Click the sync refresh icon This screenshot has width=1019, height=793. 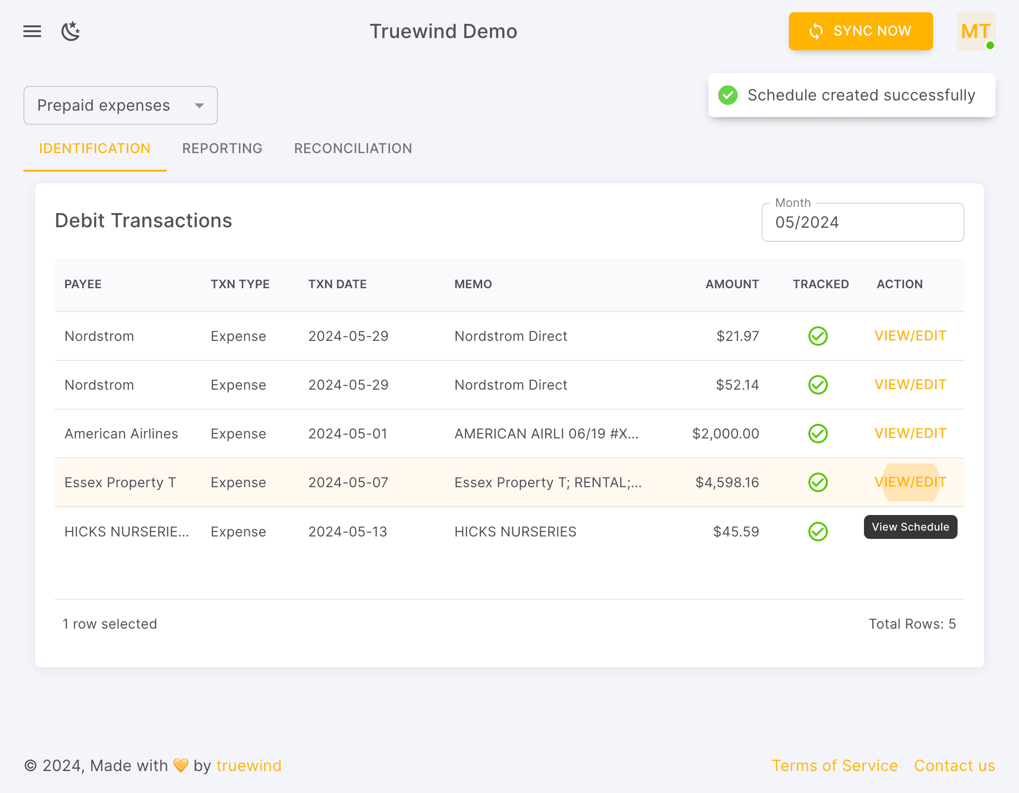816,31
